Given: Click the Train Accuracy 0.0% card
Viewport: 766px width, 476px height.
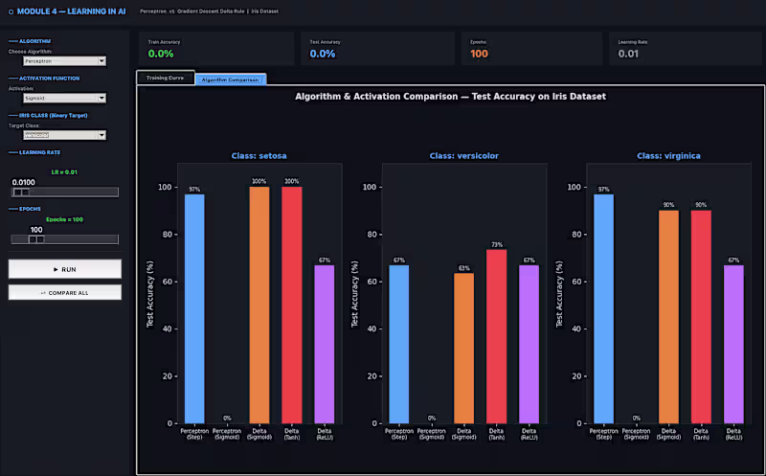Looking at the screenshot, I should point(216,49).
